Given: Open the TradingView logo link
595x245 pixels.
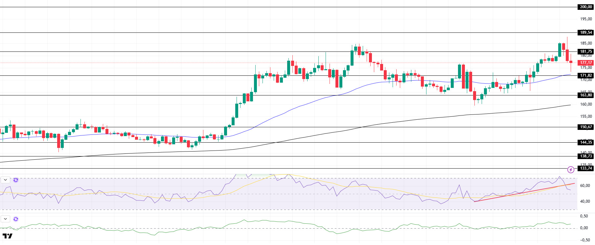Looking at the screenshot, I should [8, 236].
